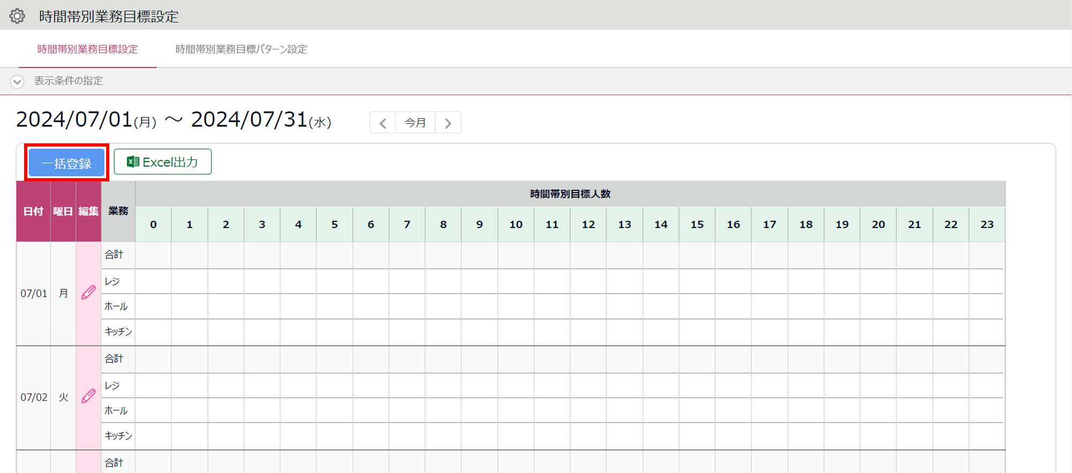The height and width of the screenshot is (473, 1072).
Task: Click the start date 2024/07/01
Action: 75,119
